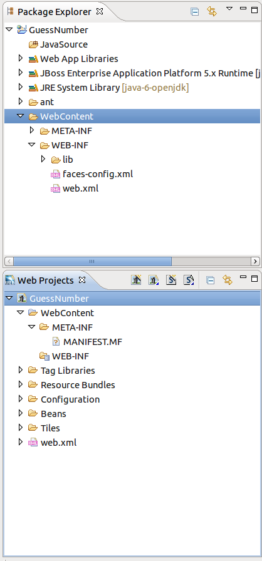Select the Package Explorer tab
The height and width of the screenshot is (561, 262).
coord(55,12)
